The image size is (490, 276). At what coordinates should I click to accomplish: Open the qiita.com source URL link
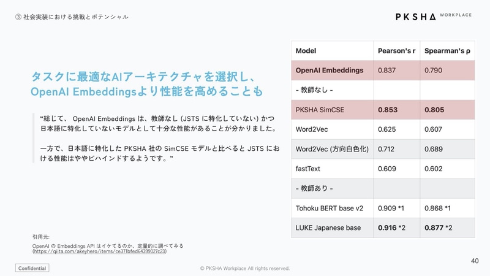point(99,251)
